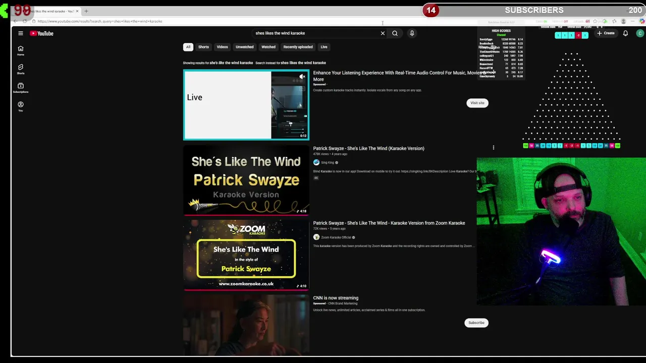
Task: Click the CNN Brand Marketing sponsor label
Action: (x=343, y=304)
